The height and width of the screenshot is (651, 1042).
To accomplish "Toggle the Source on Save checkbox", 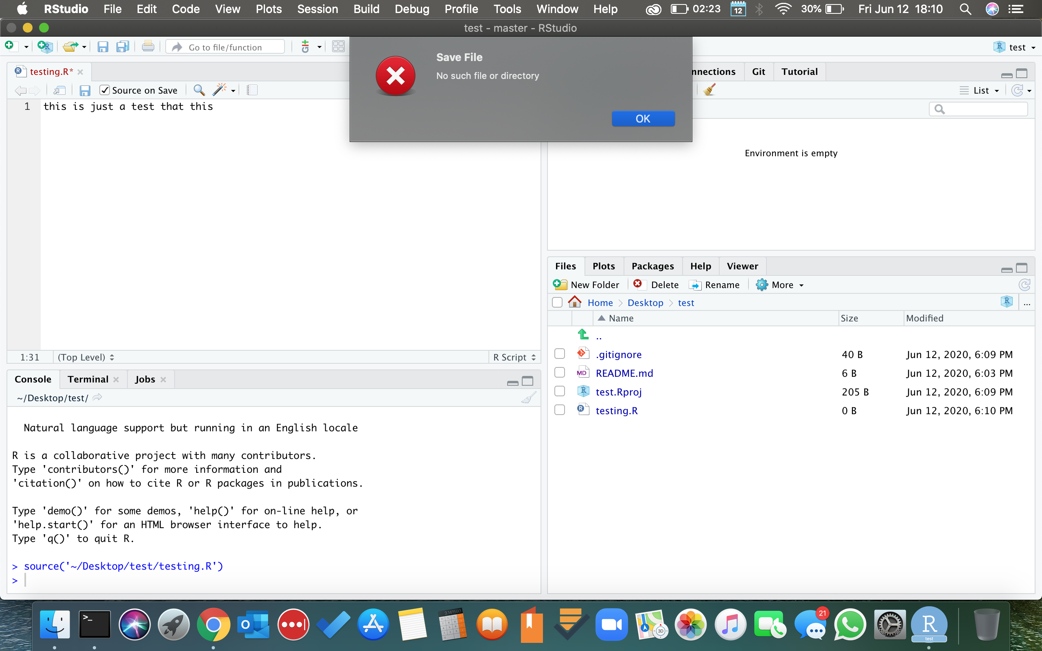I will [105, 90].
